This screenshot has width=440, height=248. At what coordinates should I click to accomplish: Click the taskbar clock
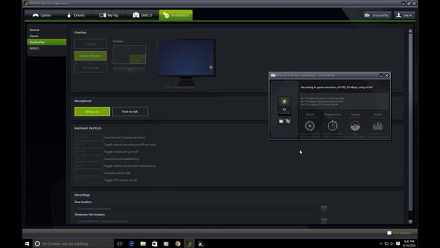409,244
